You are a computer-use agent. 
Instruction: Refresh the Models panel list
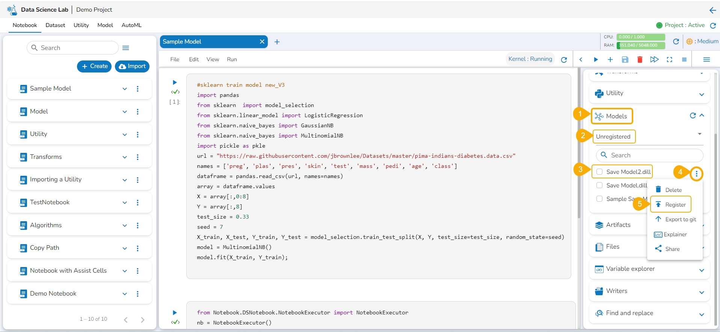click(x=693, y=116)
